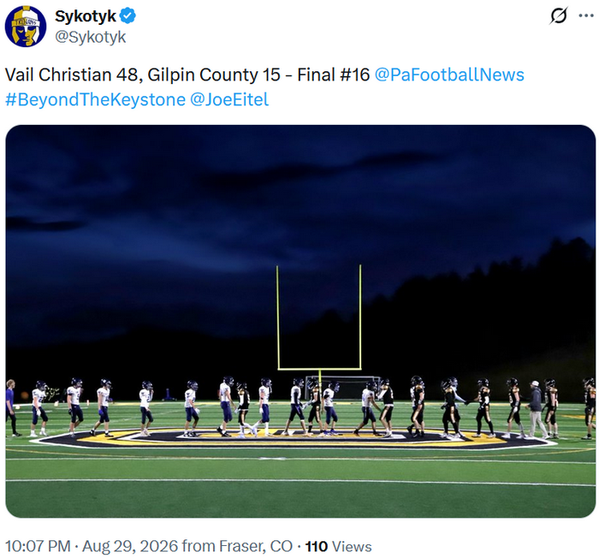The image size is (599, 558).
Task: Open the Sykotyk profile avatar
Action: (x=26, y=26)
